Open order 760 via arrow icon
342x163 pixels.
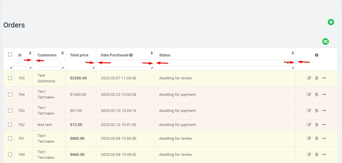point(324,155)
